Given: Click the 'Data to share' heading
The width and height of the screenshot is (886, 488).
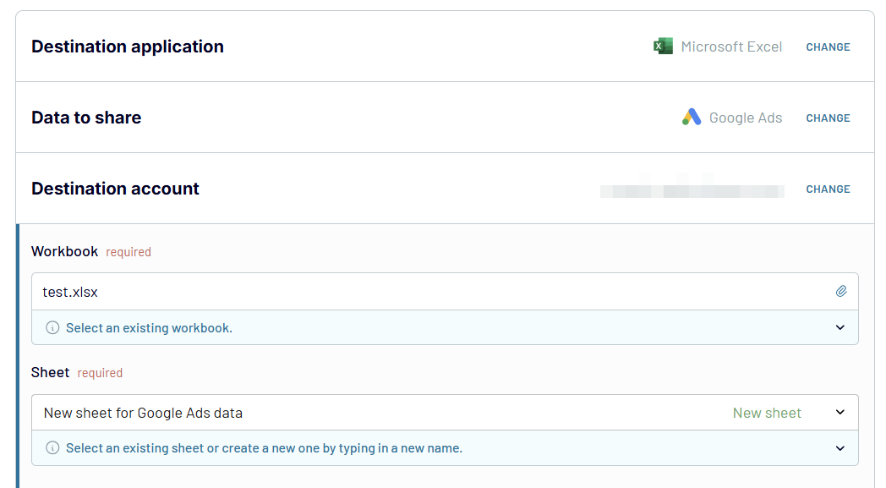Looking at the screenshot, I should pyautogui.click(x=86, y=118).
